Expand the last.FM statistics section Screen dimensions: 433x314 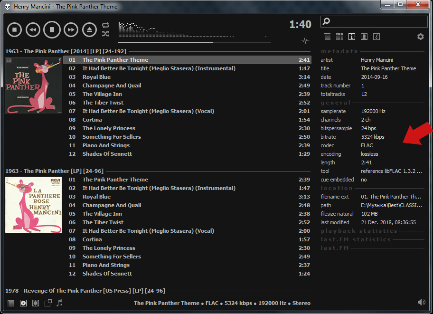pyautogui.click(x=356, y=239)
